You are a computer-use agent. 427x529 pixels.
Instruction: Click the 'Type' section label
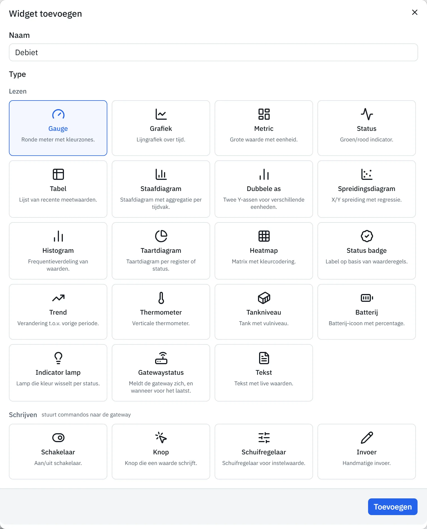[x=18, y=74]
